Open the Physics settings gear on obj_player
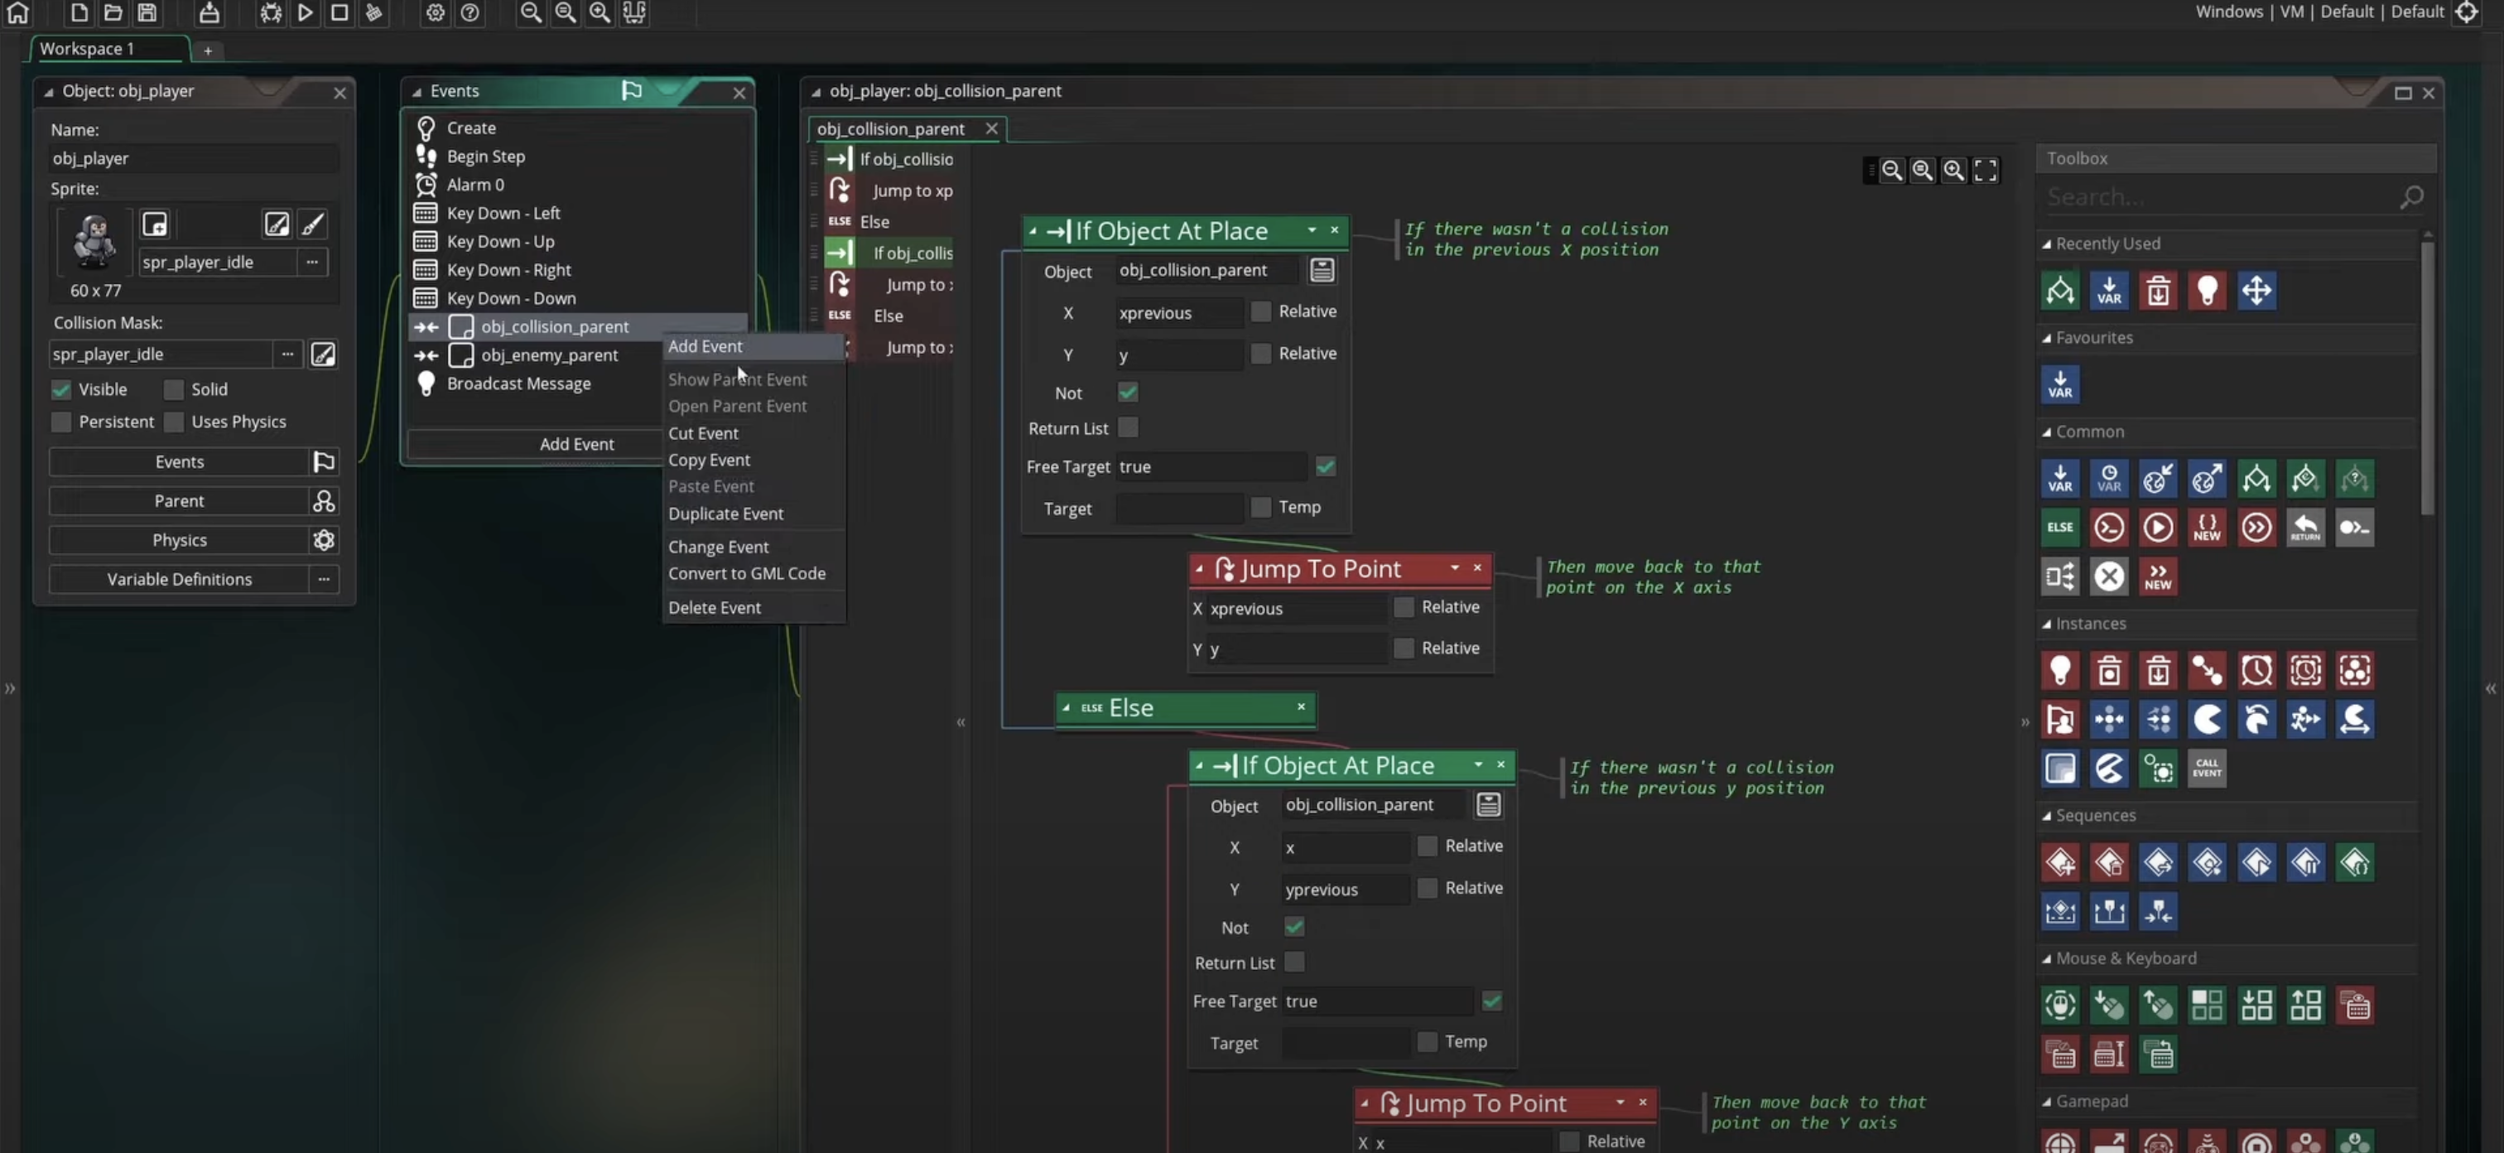The image size is (2504, 1153). click(x=324, y=539)
